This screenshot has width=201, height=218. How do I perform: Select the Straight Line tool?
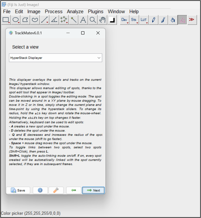[x=45, y=20]
